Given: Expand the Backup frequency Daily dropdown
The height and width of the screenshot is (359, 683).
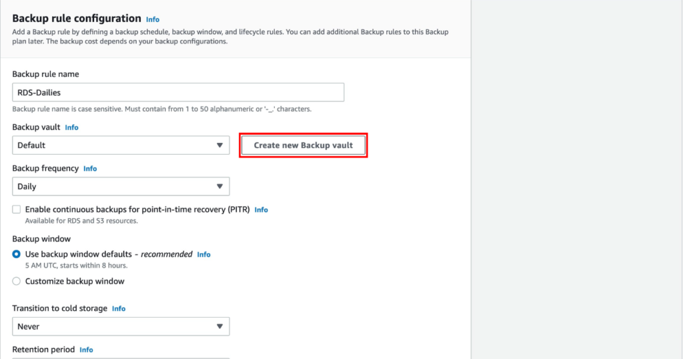Looking at the screenshot, I should [121, 186].
